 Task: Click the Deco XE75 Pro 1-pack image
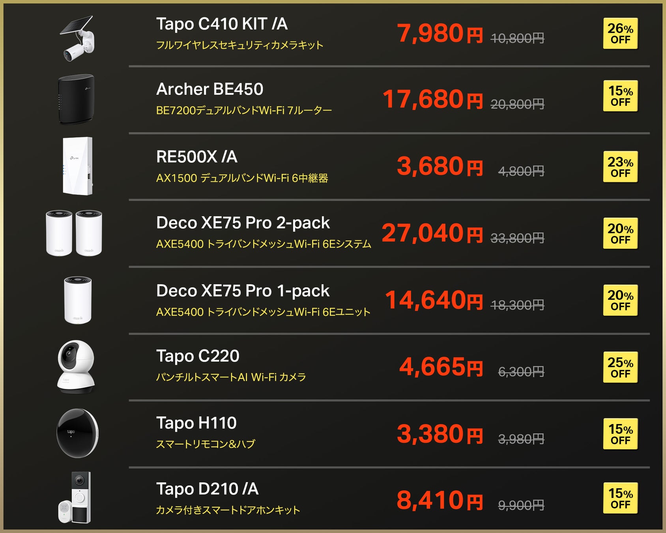(78, 300)
